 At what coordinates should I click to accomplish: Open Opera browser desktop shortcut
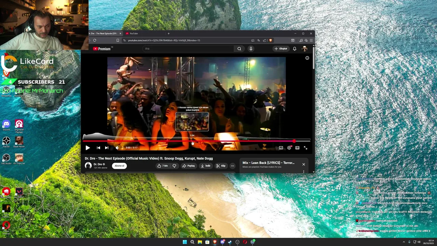click(6, 228)
